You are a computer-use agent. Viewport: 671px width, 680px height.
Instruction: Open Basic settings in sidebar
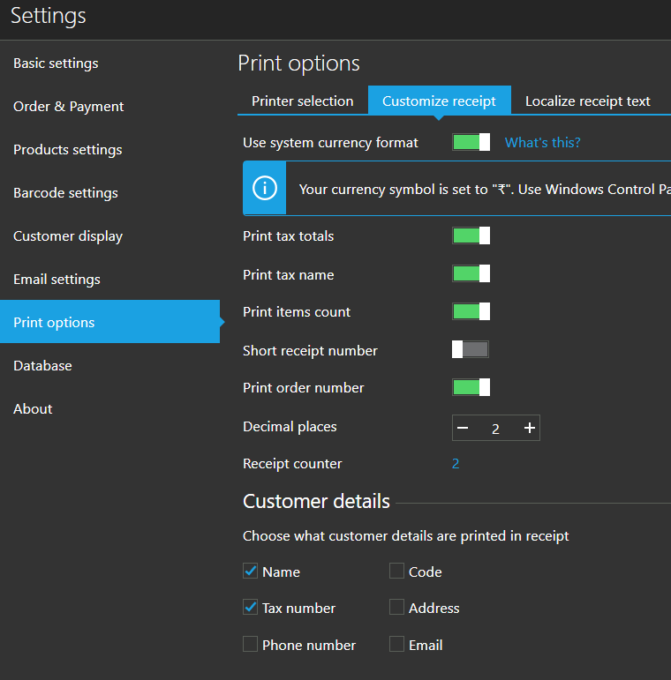(x=56, y=64)
